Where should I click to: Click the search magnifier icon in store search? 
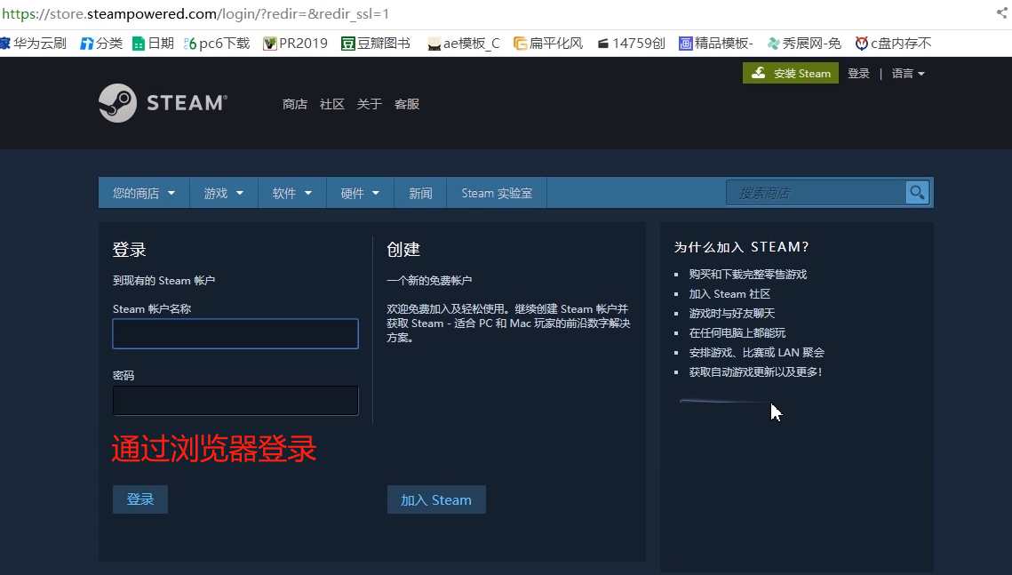pyautogui.click(x=916, y=192)
